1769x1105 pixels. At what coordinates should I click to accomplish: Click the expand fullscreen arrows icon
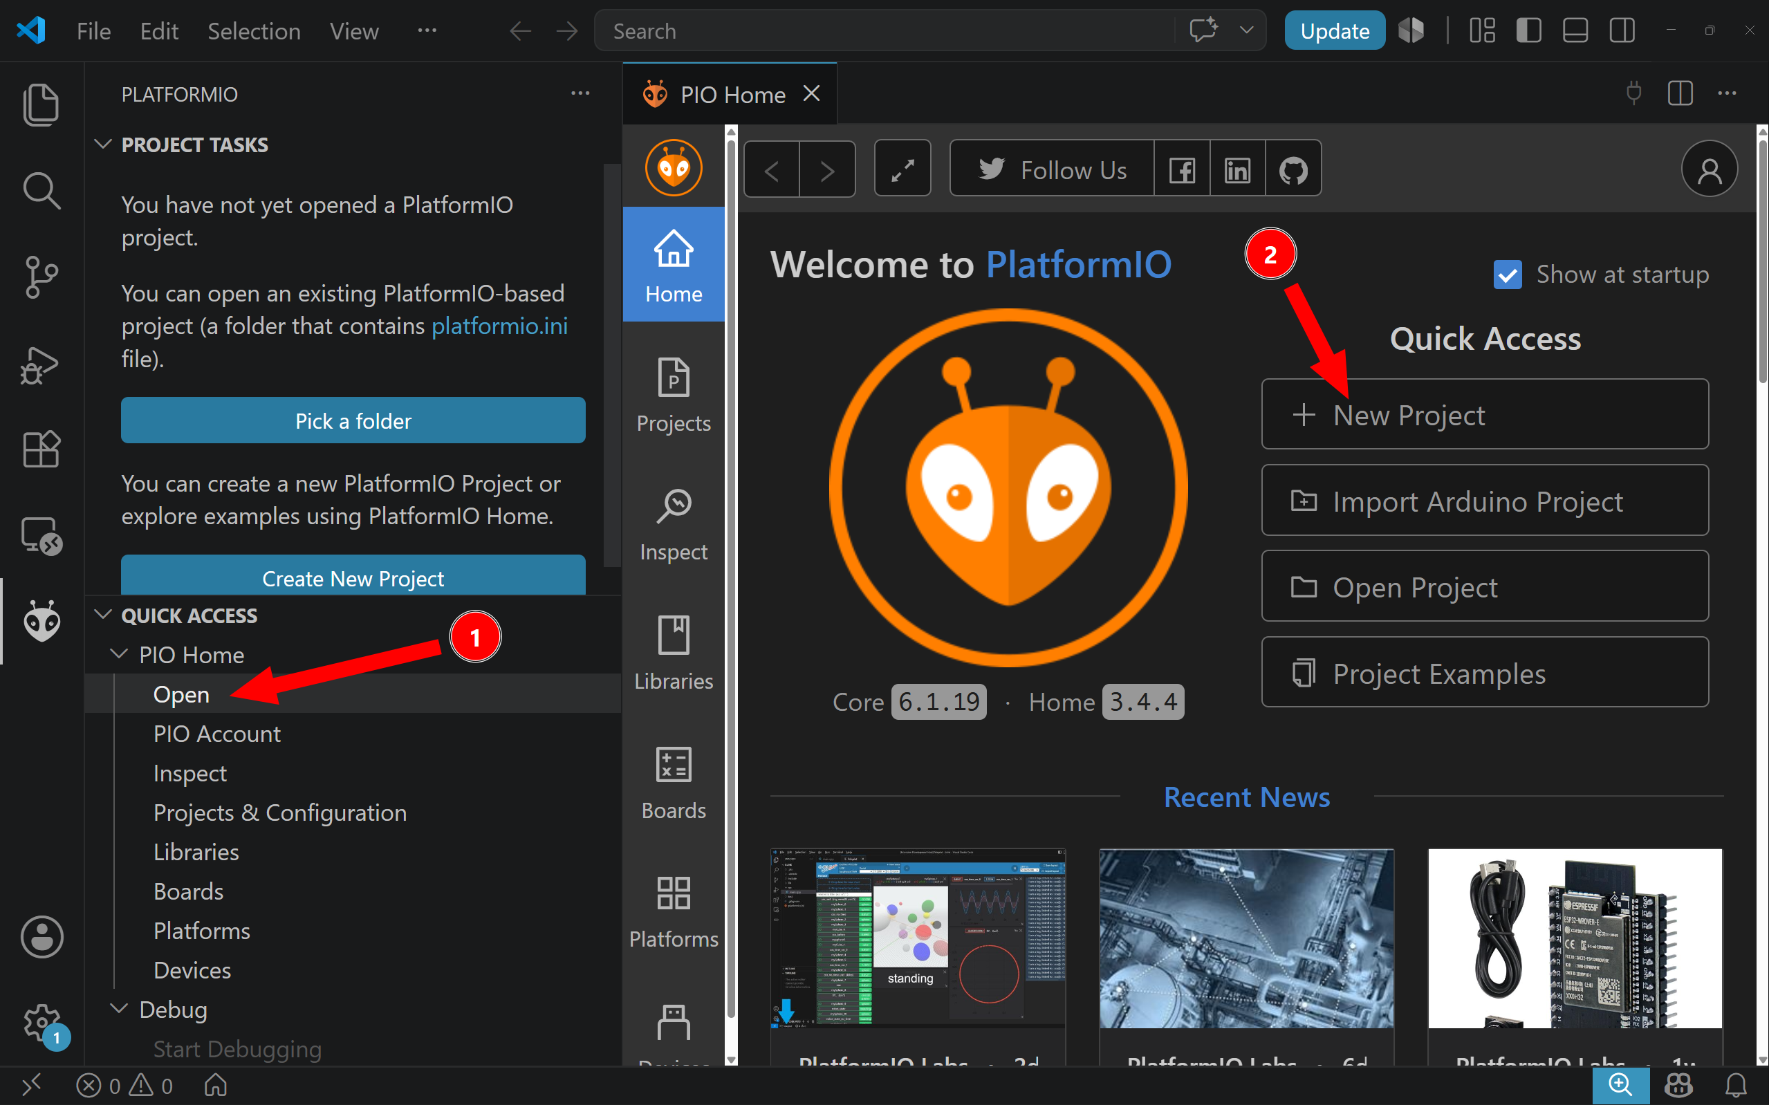pyautogui.click(x=902, y=169)
